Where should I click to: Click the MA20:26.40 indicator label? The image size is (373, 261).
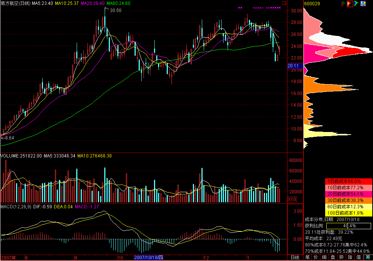point(93,3)
